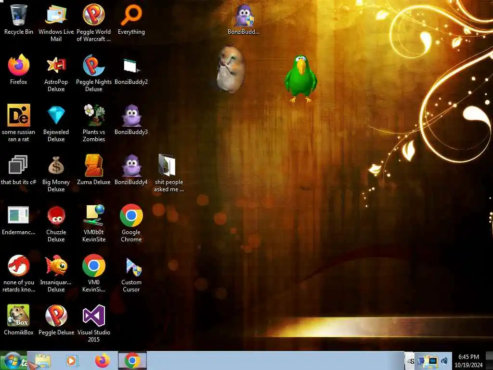This screenshot has width=493, height=370.
Task: Select the folder shortcut beside BonziBuddy4
Action: click(x=169, y=173)
